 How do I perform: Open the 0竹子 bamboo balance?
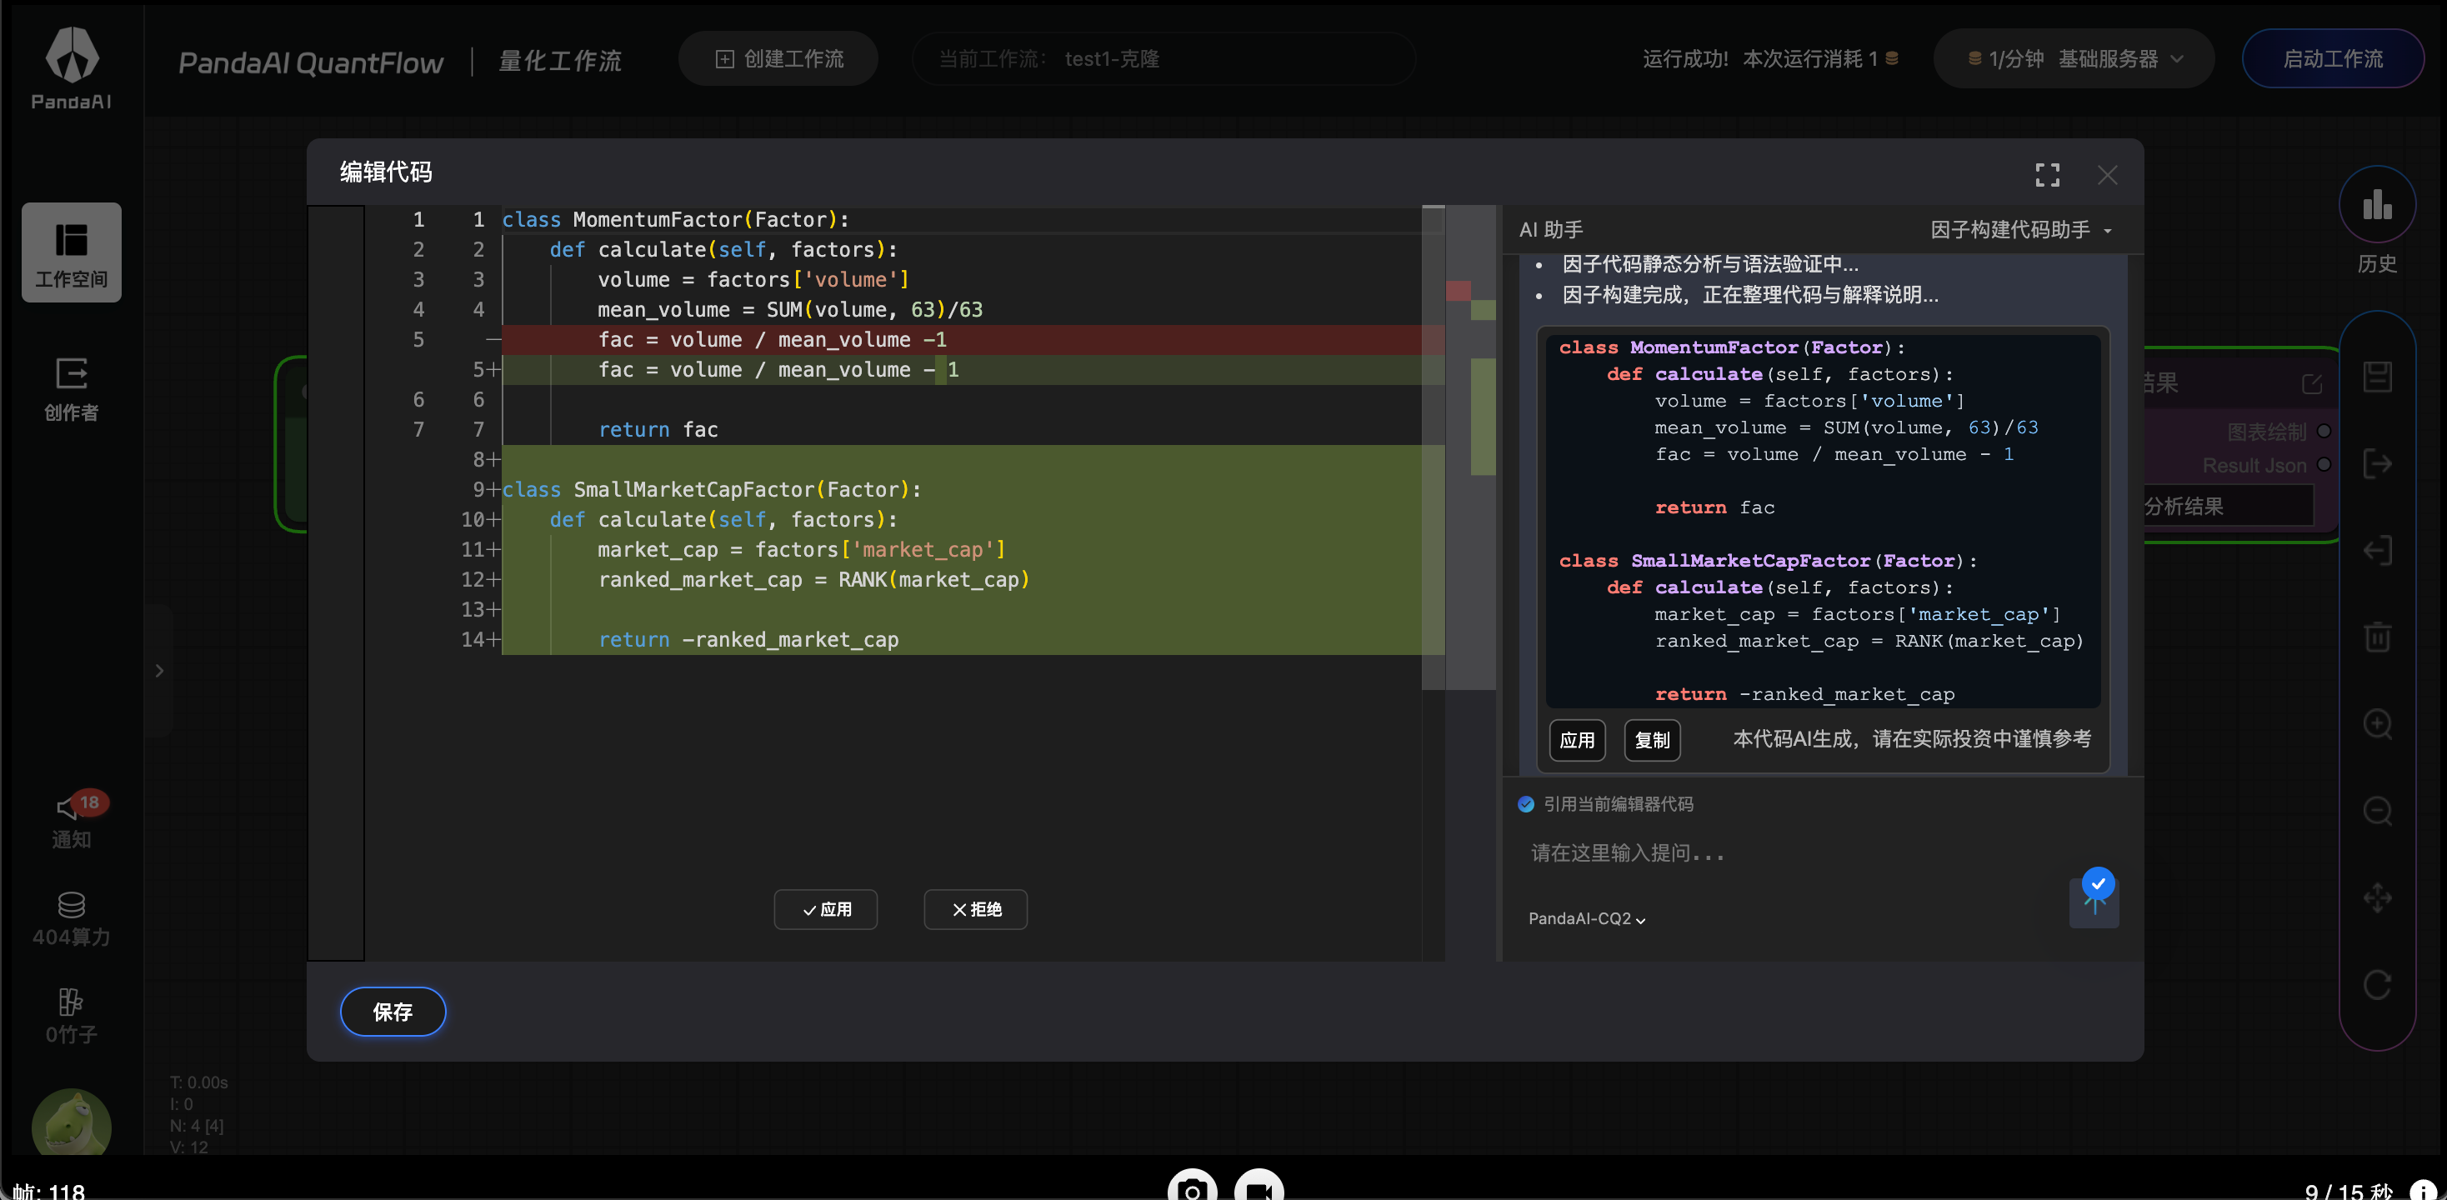click(71, 1016)
